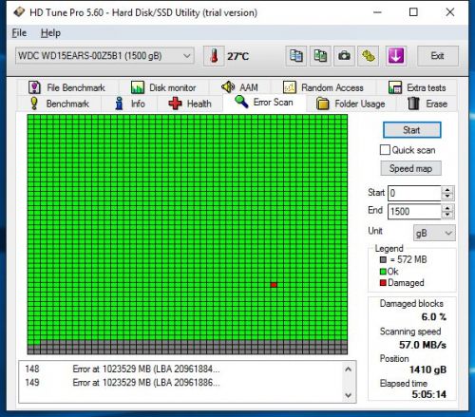Click the error log scroll down arrow

348,395
